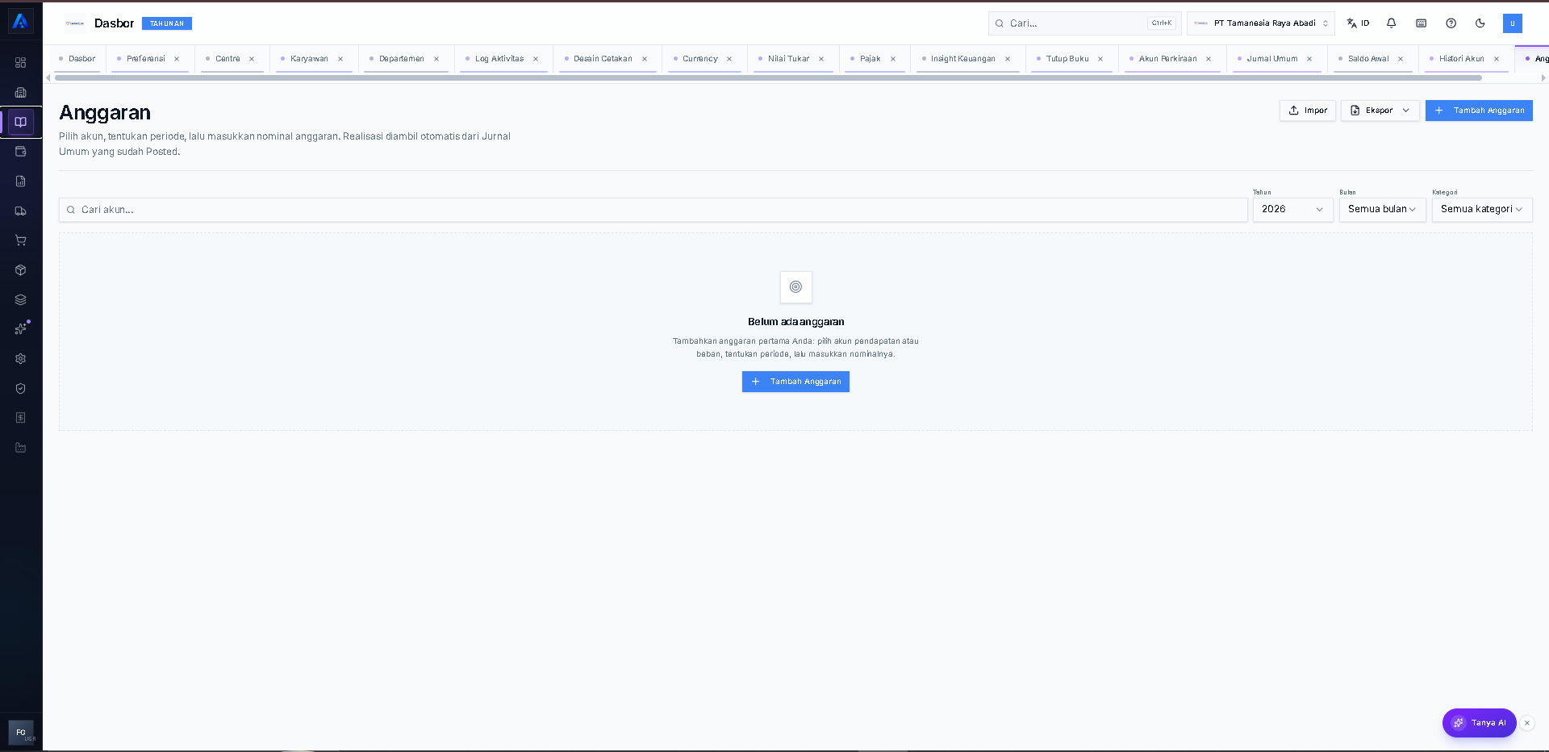Open the settings gear sidebar icon
This screenshot has width=1549, height=752.
21,358
